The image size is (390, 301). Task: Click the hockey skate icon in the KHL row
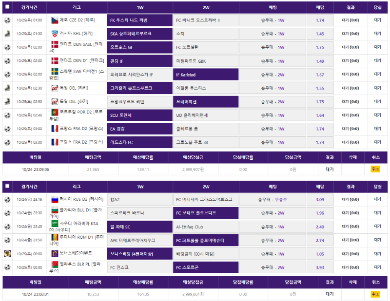pos(7,34)
